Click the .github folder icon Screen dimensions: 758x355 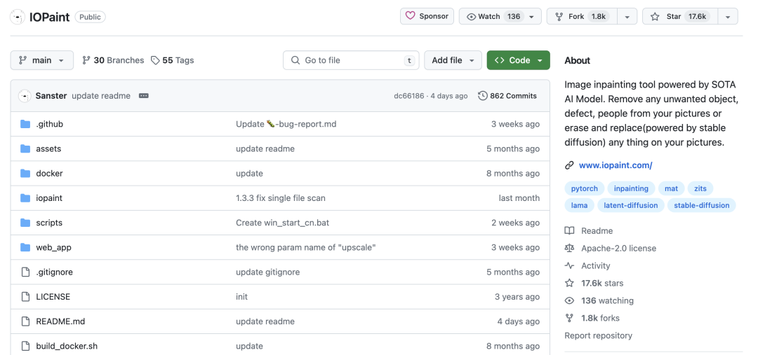pyautogui.click(x=26, y=124)
